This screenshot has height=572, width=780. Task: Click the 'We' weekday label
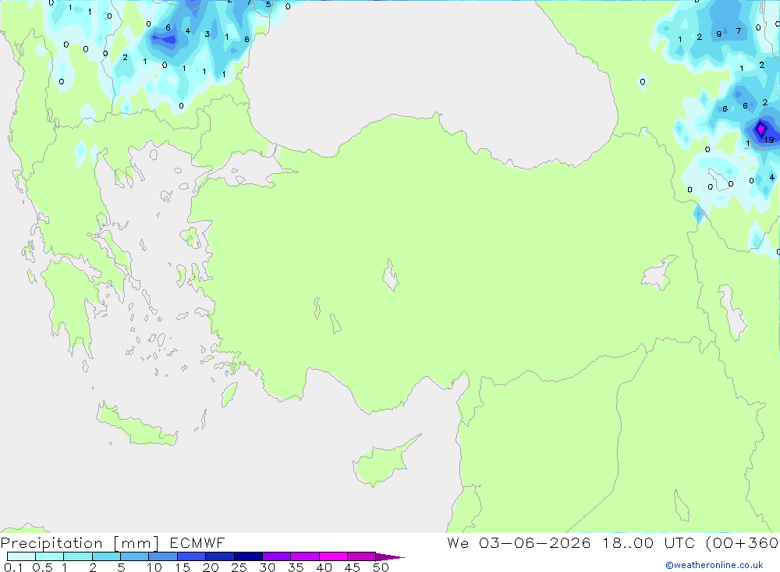(x=458, y=542)
